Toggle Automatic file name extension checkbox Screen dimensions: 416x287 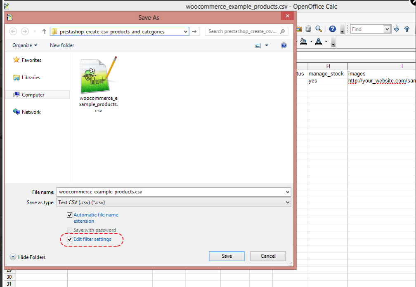(69, 215)
